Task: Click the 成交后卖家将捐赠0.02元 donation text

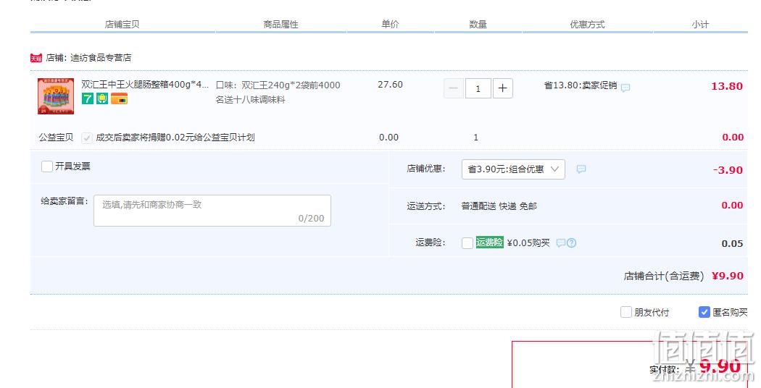Action: [175, 138]
